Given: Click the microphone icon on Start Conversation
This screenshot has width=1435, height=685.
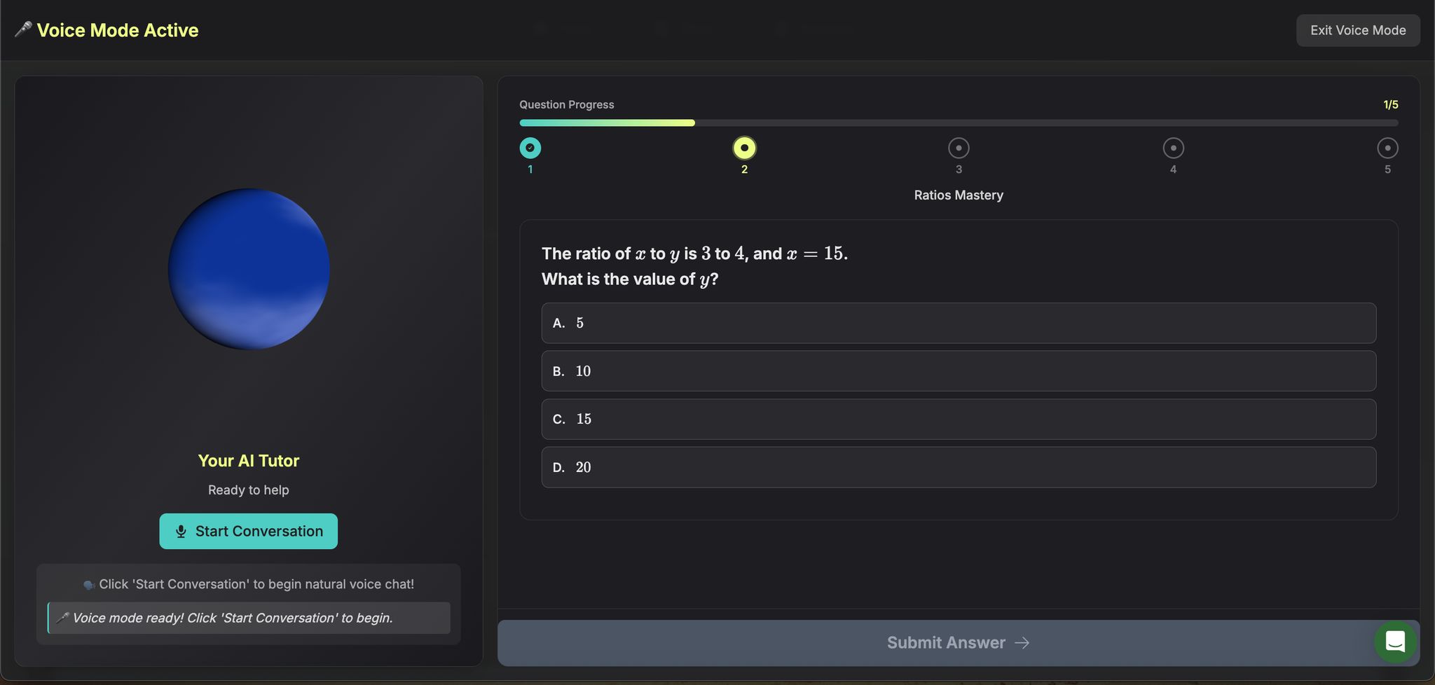Looking at the screenshot, I should pos(181,532).
